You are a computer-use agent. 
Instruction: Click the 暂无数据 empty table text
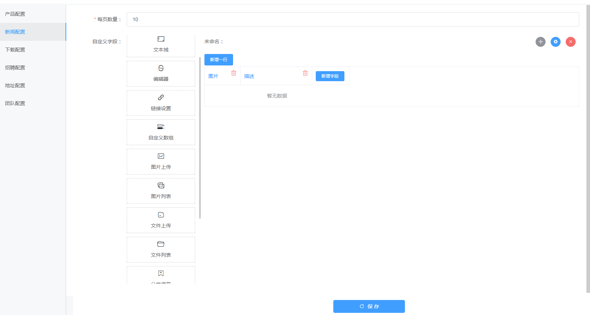pyautogui.click(x=277, y=96)
